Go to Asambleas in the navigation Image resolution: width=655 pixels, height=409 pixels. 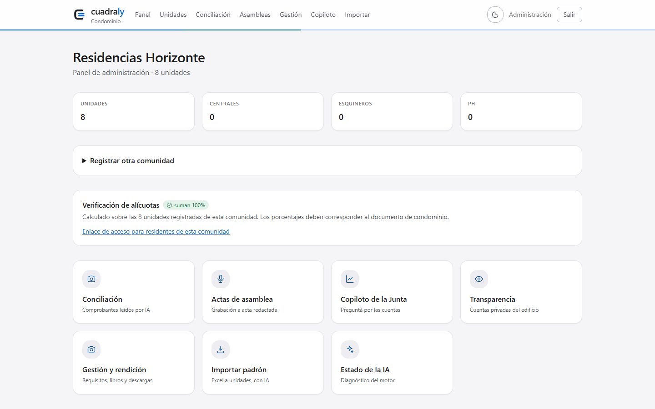tap(255, 15)
